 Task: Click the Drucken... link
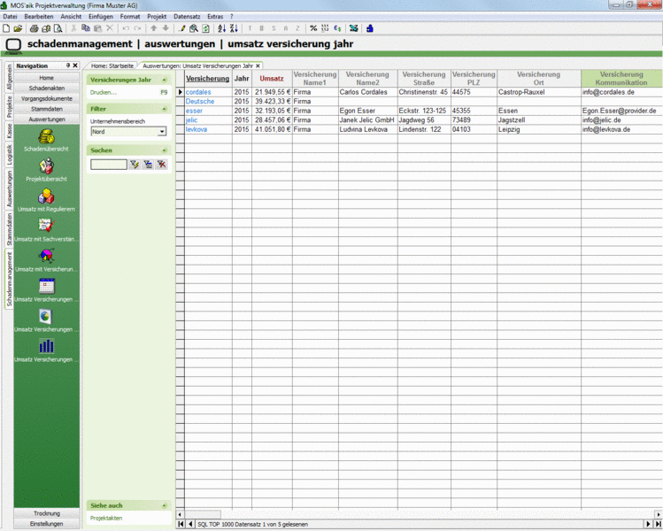[104, 92]
